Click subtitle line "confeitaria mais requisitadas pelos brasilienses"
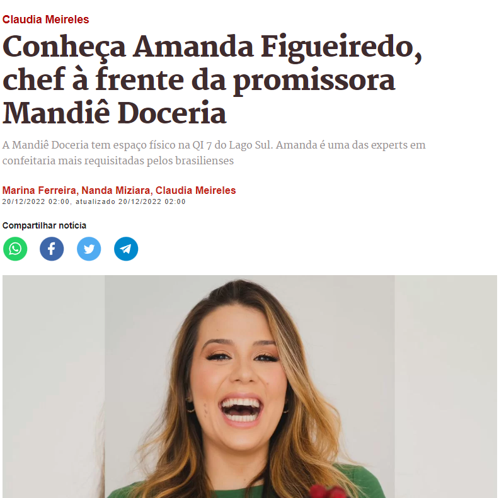Screen dimensions: 499x498 [118, 161]
